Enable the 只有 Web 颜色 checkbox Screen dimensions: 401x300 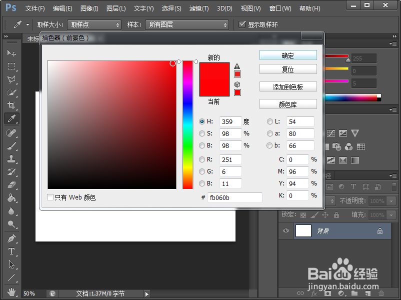tap(49, 197)
